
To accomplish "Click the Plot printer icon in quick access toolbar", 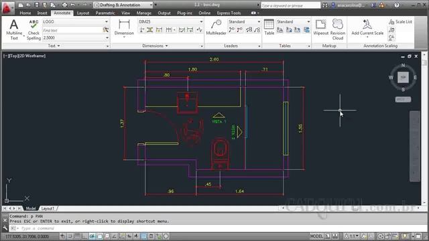I will click(x=64, y=5).
